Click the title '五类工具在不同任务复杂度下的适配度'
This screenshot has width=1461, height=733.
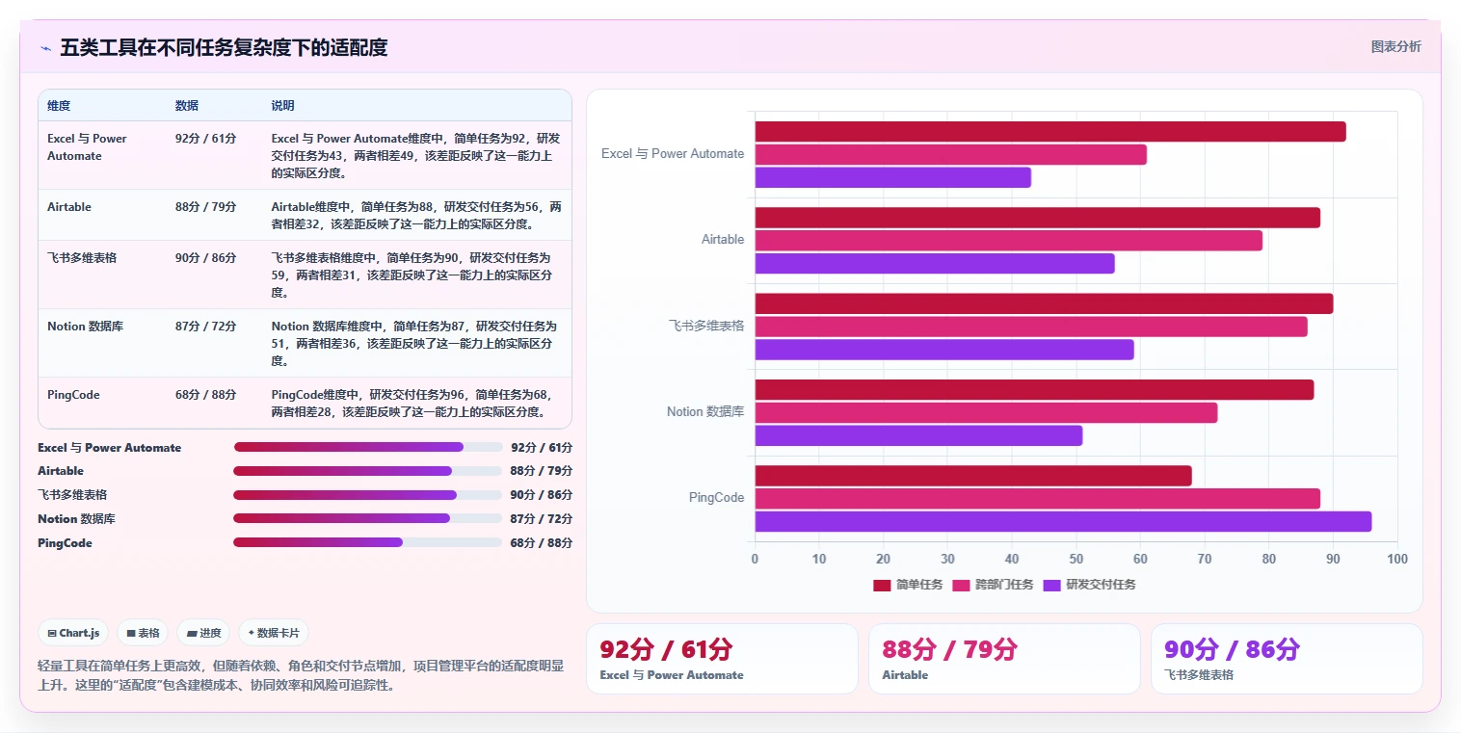tap(224, 47)
